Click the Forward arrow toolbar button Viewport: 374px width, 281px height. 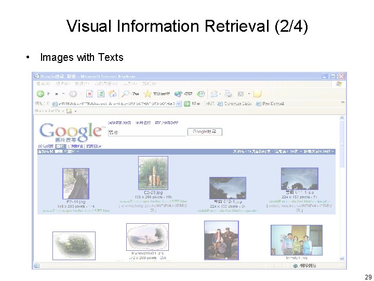(x=73, y=94)
